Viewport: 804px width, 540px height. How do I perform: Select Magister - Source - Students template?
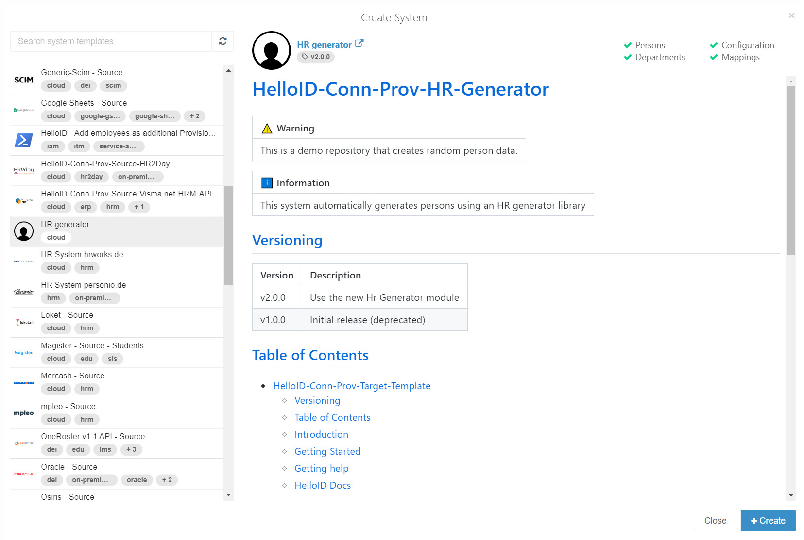click(117, 353)
